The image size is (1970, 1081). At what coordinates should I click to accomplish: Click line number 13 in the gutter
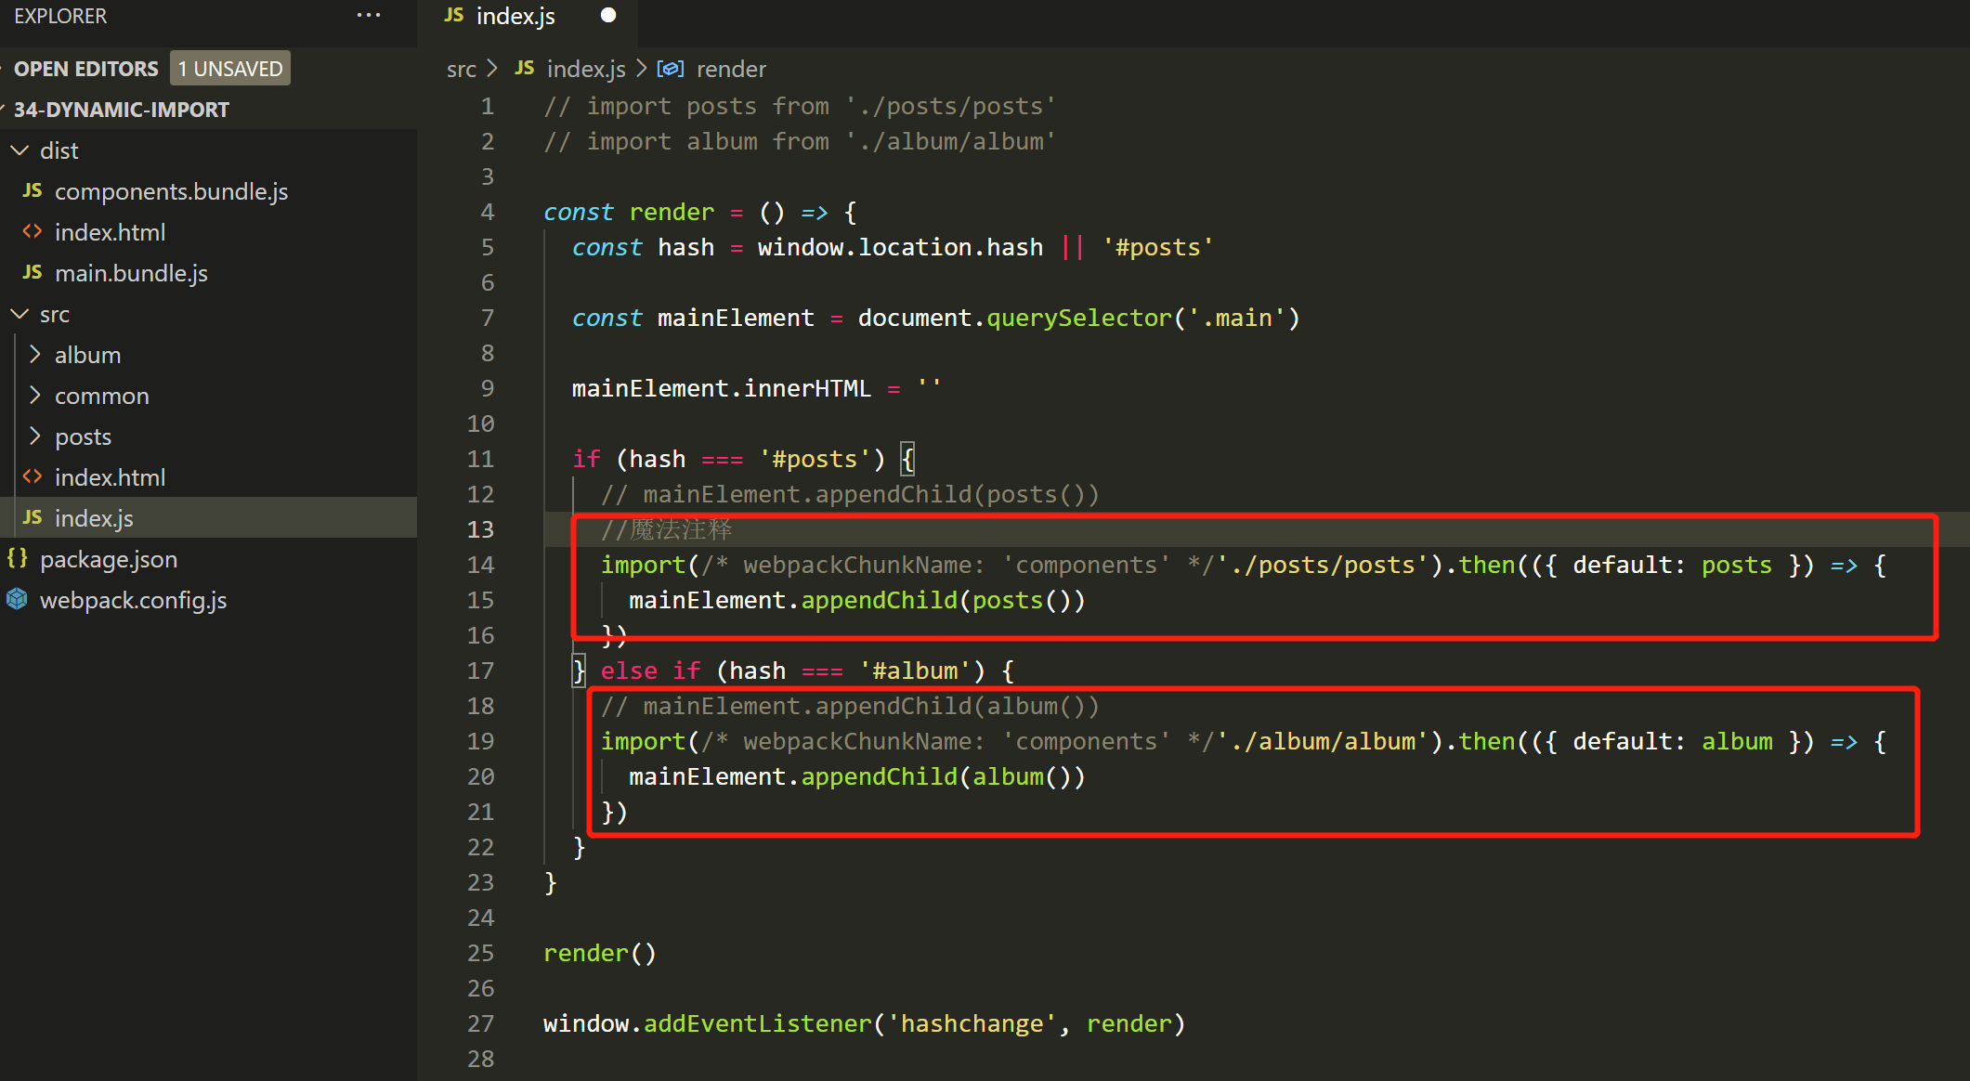[480, 529]
